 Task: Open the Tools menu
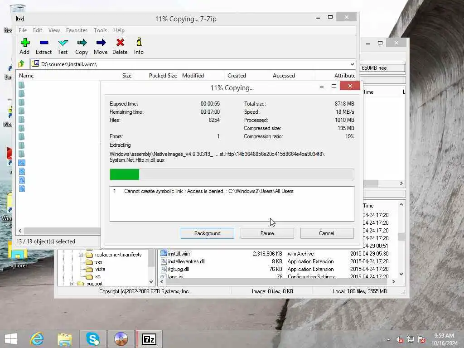tap(100, 30)
